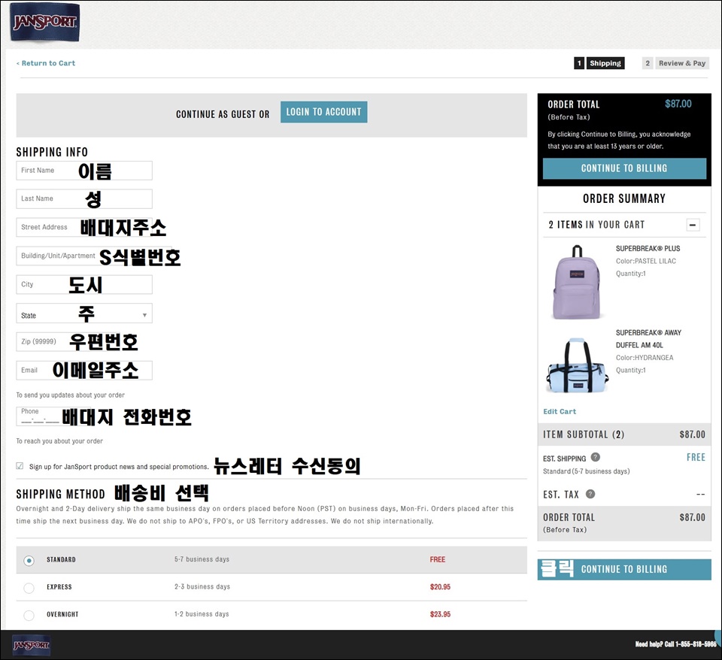722x660 pixels.
Task: Click the lower Continue to Billing button
Action: tap(624, 569)
